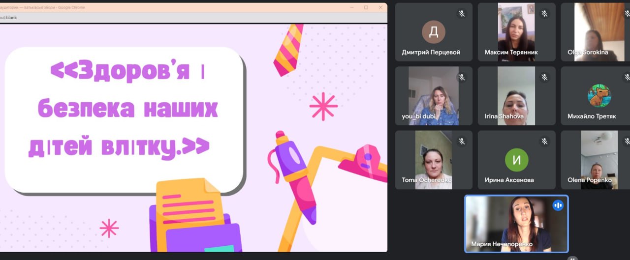Select Максим Терянник's video tile
Screen dimensions: 630x260
[516, 32]
